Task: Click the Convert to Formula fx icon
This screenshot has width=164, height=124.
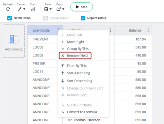Action: click(63, 112)
